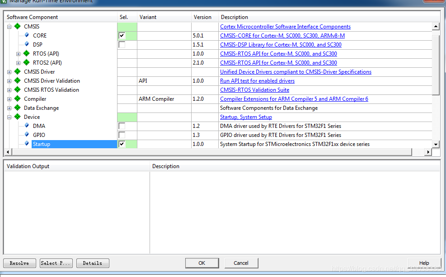
Task: Uncheck the CORE component checkbox
Action: 122,36
